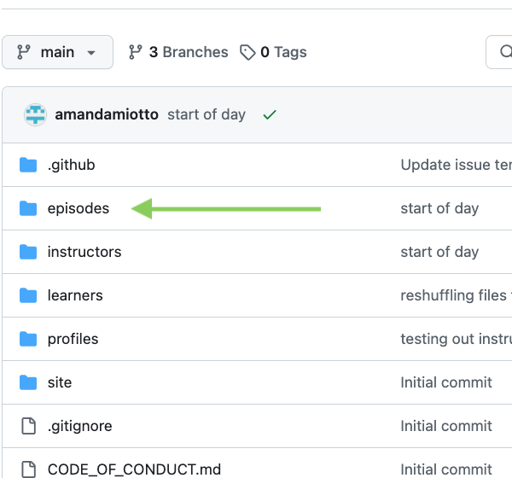Click the tag icon beside 0 Tags
Viewport: 512px width, 478px height.
pyautogui.click(x=247, y=52)
